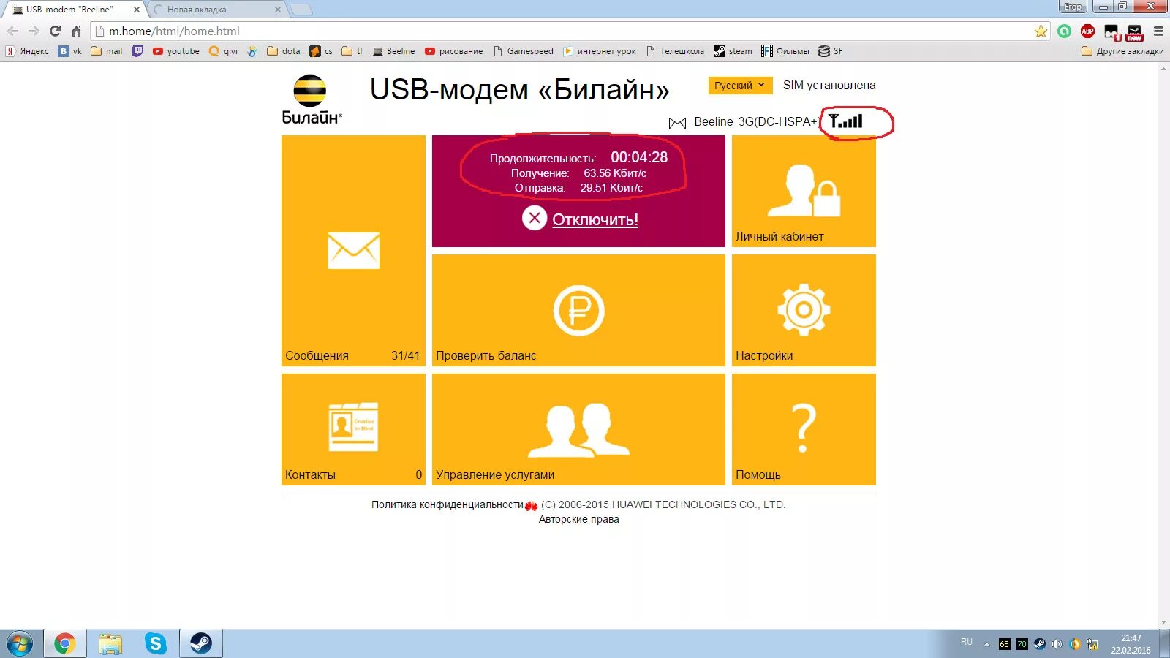Viewport: 1170px width, 658px height.
Task: Open the Контакты tile
Action: pyautogui.click(x=353, y=429)
